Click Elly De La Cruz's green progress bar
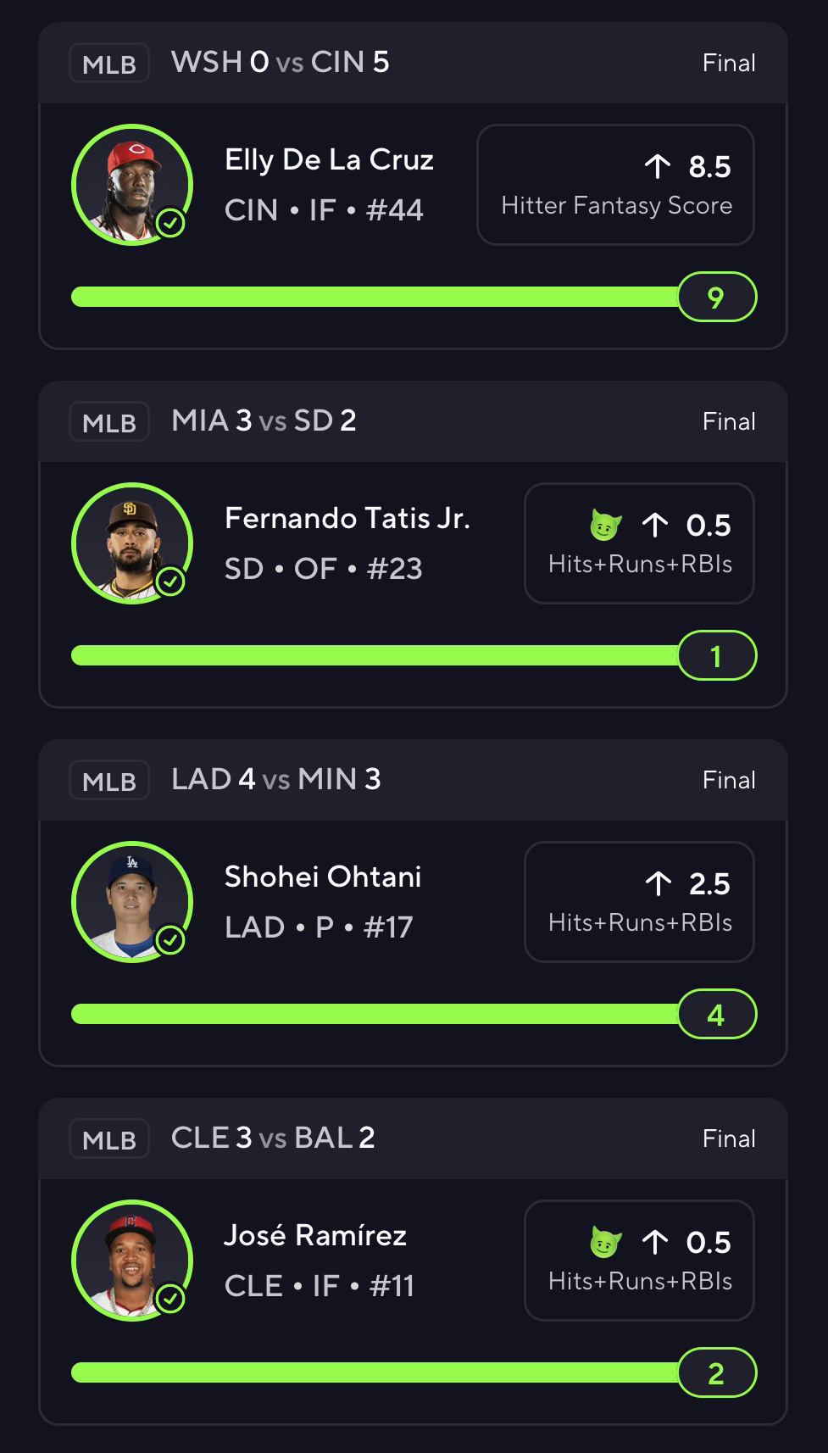This screenshot has width=828, height=1453. (373, 297)
